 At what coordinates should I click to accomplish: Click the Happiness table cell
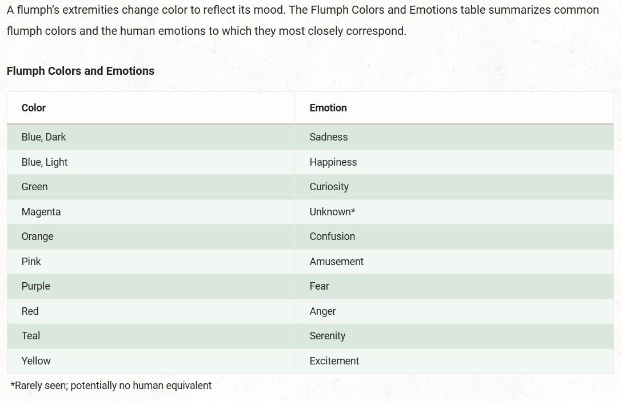pos(454,162)
